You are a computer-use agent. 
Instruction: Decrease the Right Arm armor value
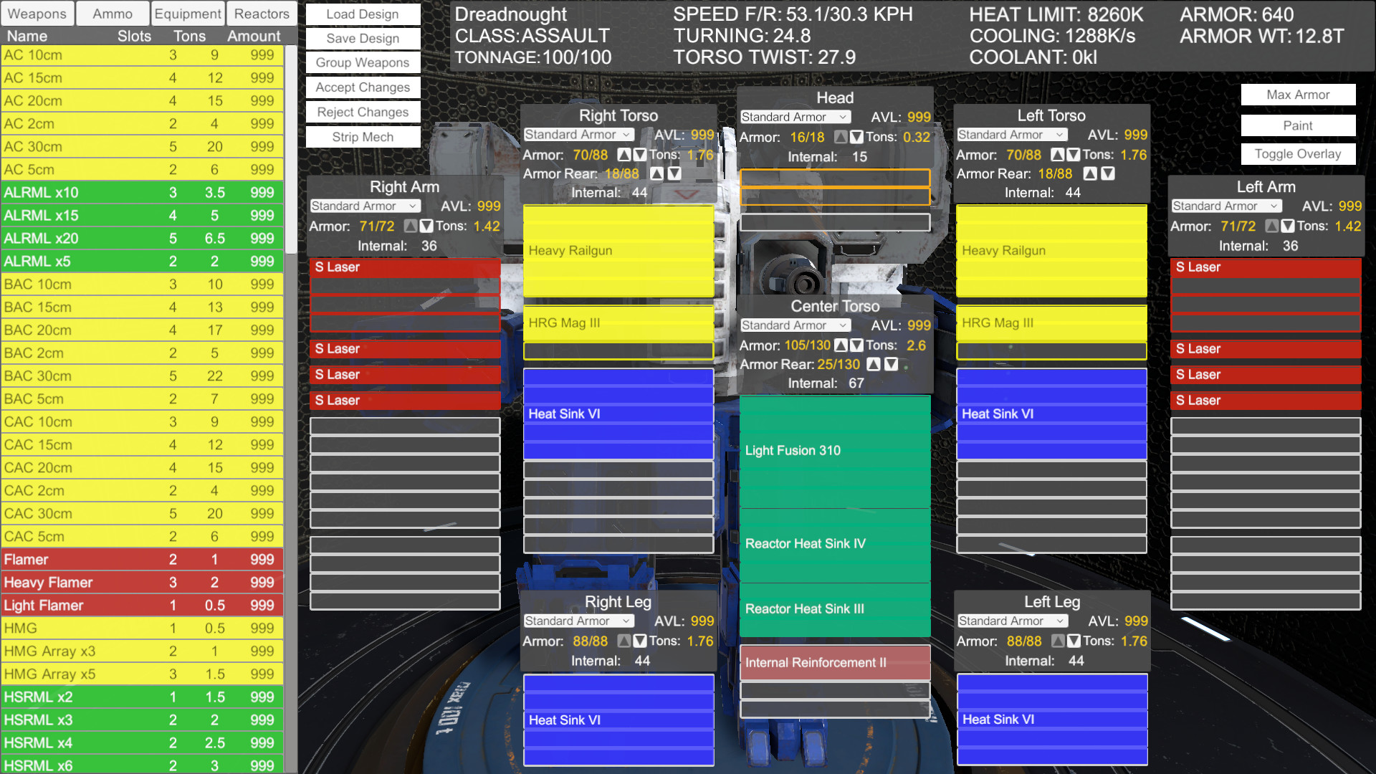coord(426,226)
